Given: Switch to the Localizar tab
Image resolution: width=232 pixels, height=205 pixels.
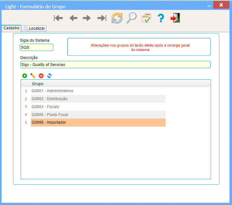Looking at the screenshot, I should click(x=34, y=29).
